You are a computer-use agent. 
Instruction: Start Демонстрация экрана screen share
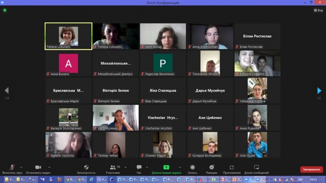(166, 167)
